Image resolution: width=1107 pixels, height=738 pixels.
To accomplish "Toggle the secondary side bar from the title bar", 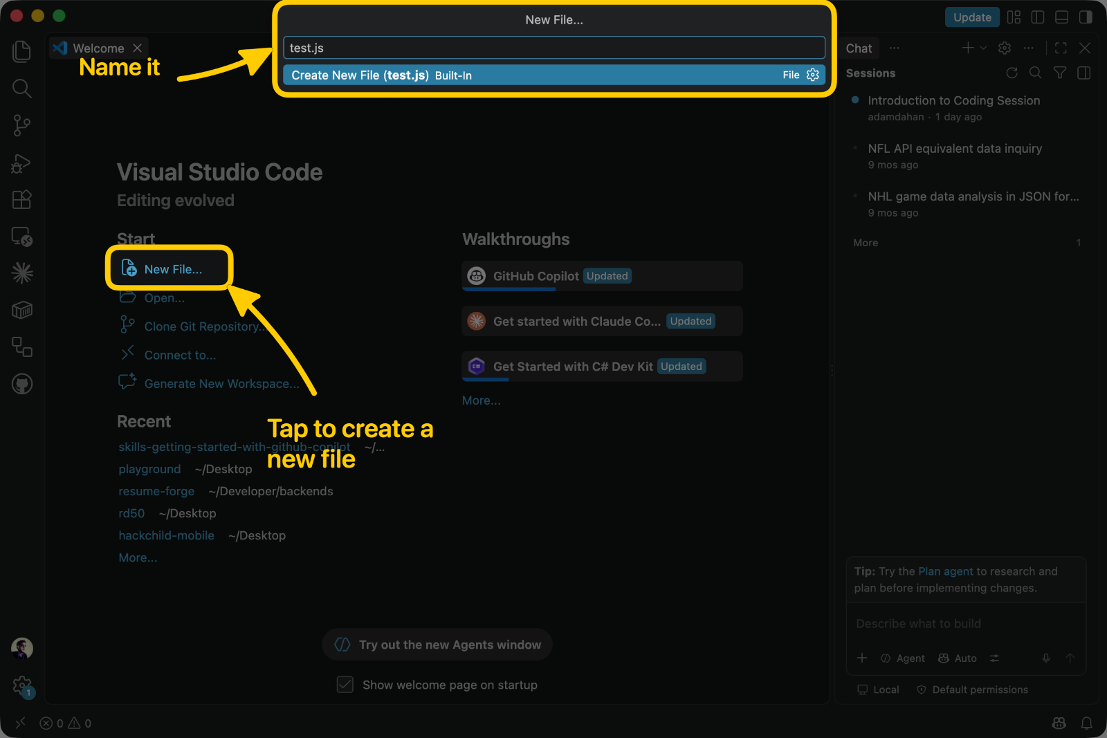I will (1086, 17).
